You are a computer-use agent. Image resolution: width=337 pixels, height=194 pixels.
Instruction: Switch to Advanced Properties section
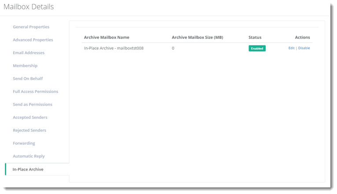point(33,40)
